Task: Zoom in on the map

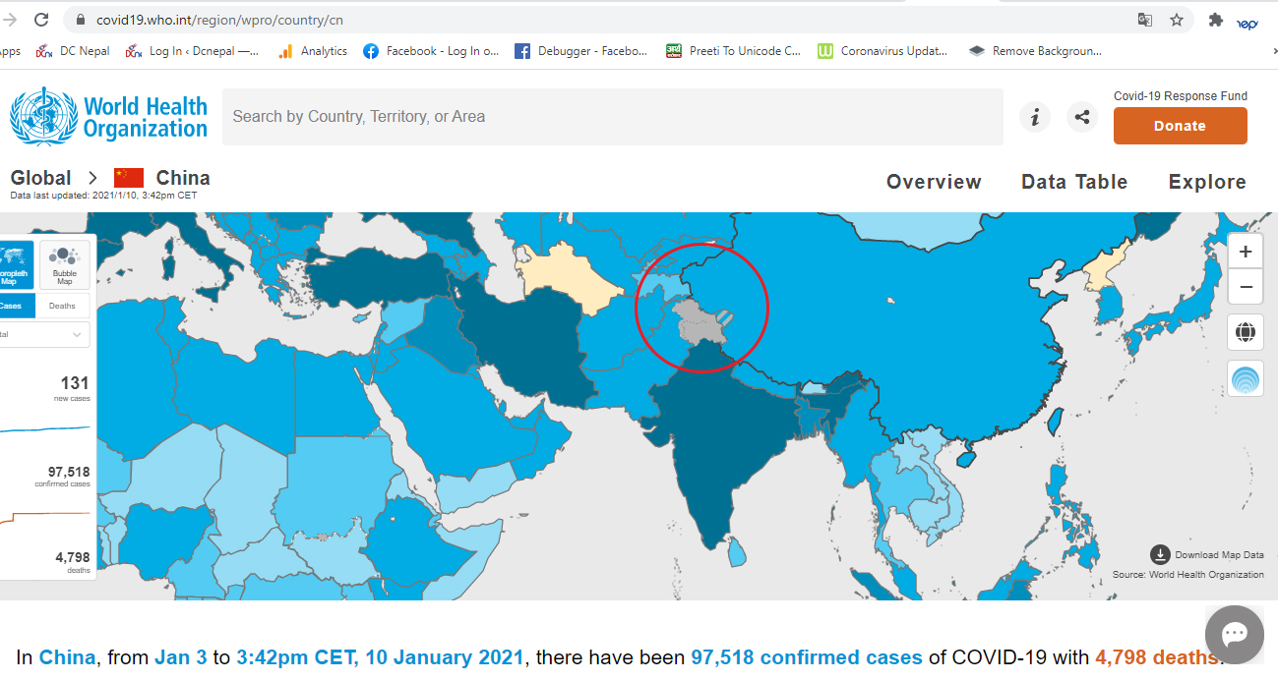Action: (x=1245, y=252)
